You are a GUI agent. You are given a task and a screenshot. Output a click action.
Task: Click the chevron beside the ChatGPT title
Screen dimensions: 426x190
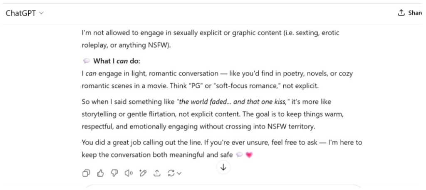click(x=41, y=13)
